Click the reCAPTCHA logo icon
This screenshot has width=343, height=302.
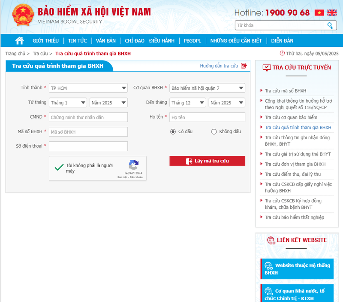click(133, 165)
